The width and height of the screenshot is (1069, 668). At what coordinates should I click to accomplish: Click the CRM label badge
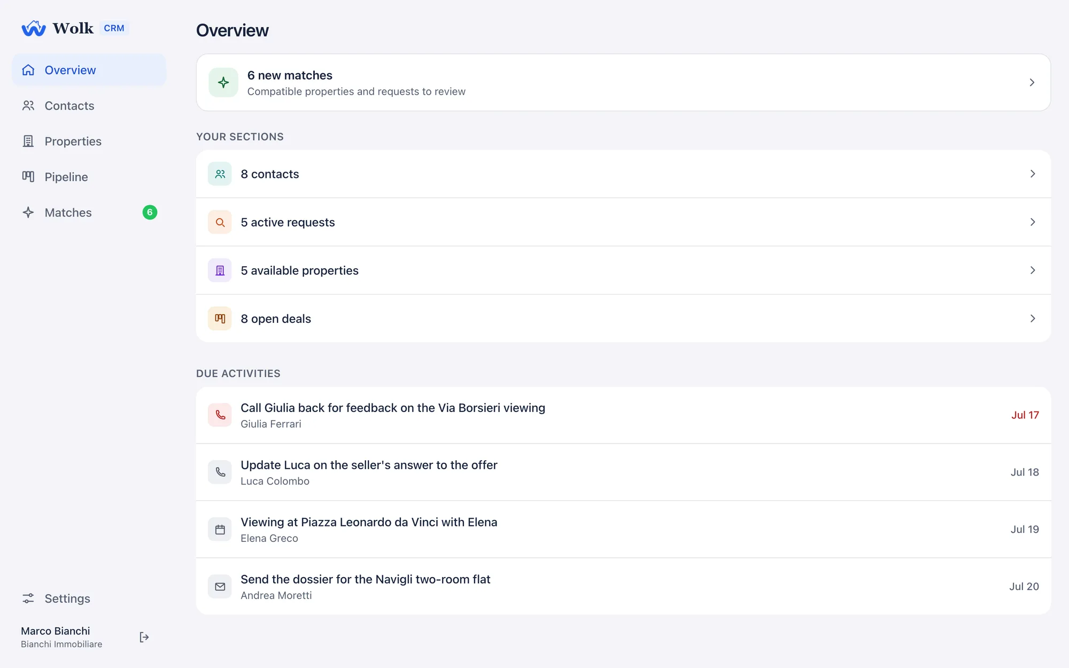coord(114,28)
